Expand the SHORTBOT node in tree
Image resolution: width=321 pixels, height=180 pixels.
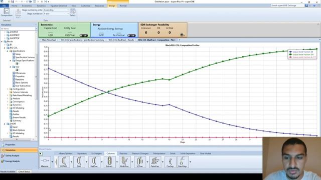click(x=5, y=35)
